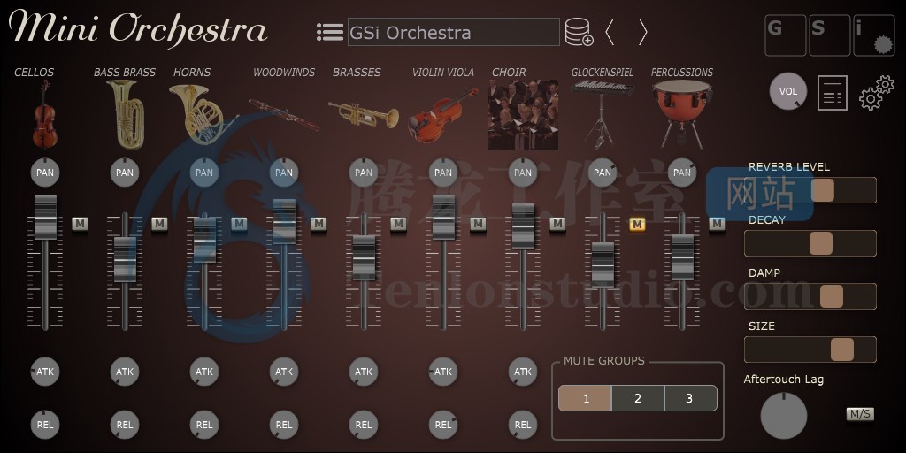Select the Choir picture

(523, 114)
